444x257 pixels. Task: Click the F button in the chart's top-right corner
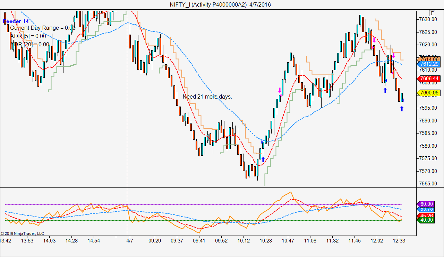pyautogui.click(x=432, y=13)
